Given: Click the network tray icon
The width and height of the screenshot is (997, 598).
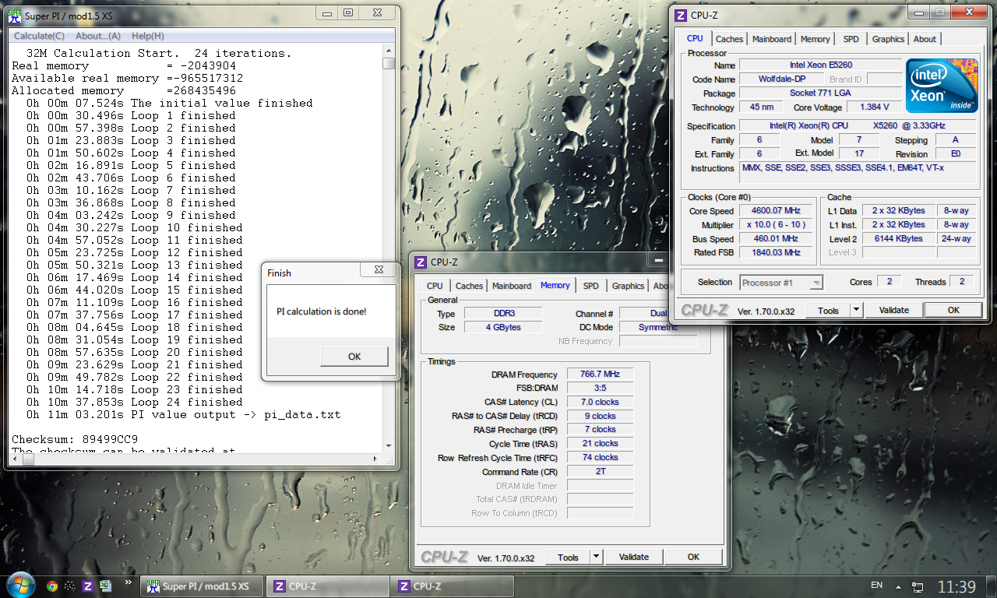Looking at the screenshot, I should pos(918,586).
